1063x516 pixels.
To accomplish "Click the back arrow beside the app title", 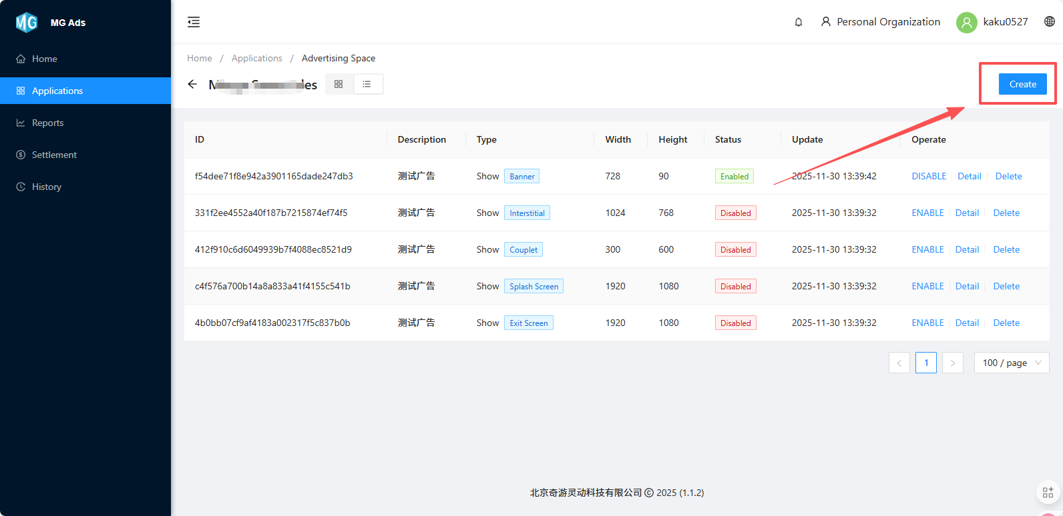I will [192, 84].
